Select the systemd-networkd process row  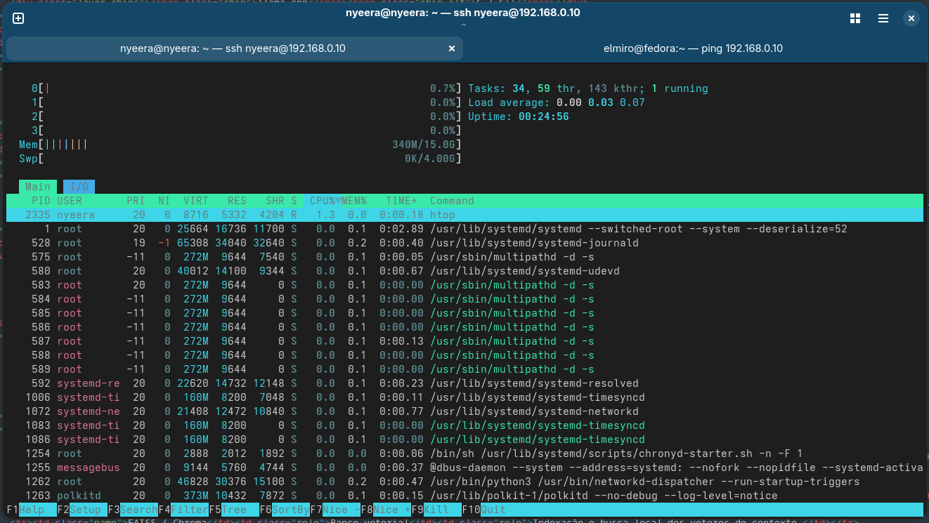click(x=464, y=411)
